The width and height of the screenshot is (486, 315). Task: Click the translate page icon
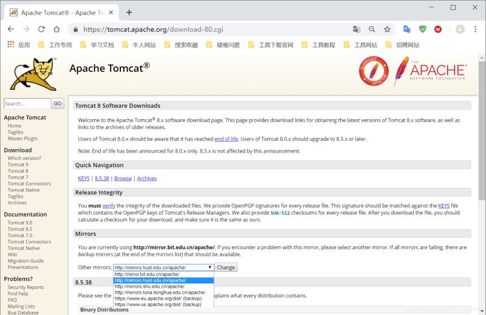point(357,29)
